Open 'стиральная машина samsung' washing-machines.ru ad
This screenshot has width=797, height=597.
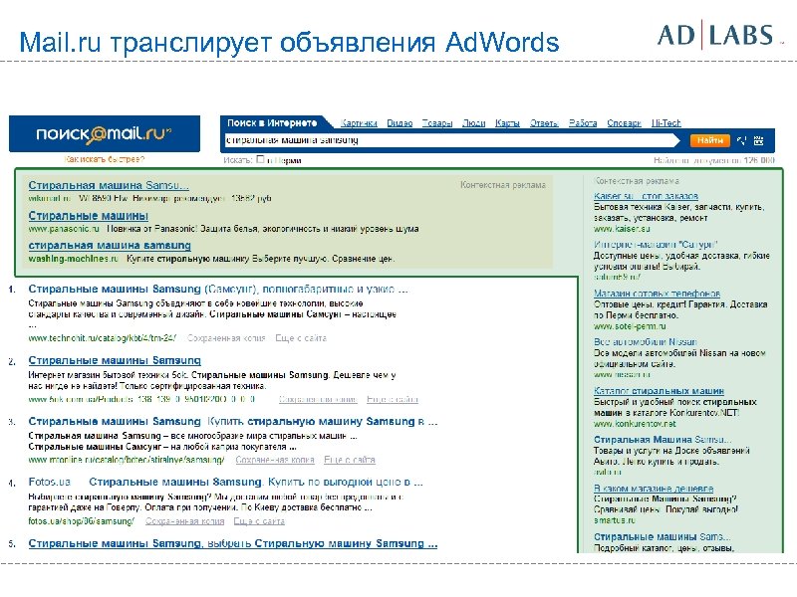(110, 246)
